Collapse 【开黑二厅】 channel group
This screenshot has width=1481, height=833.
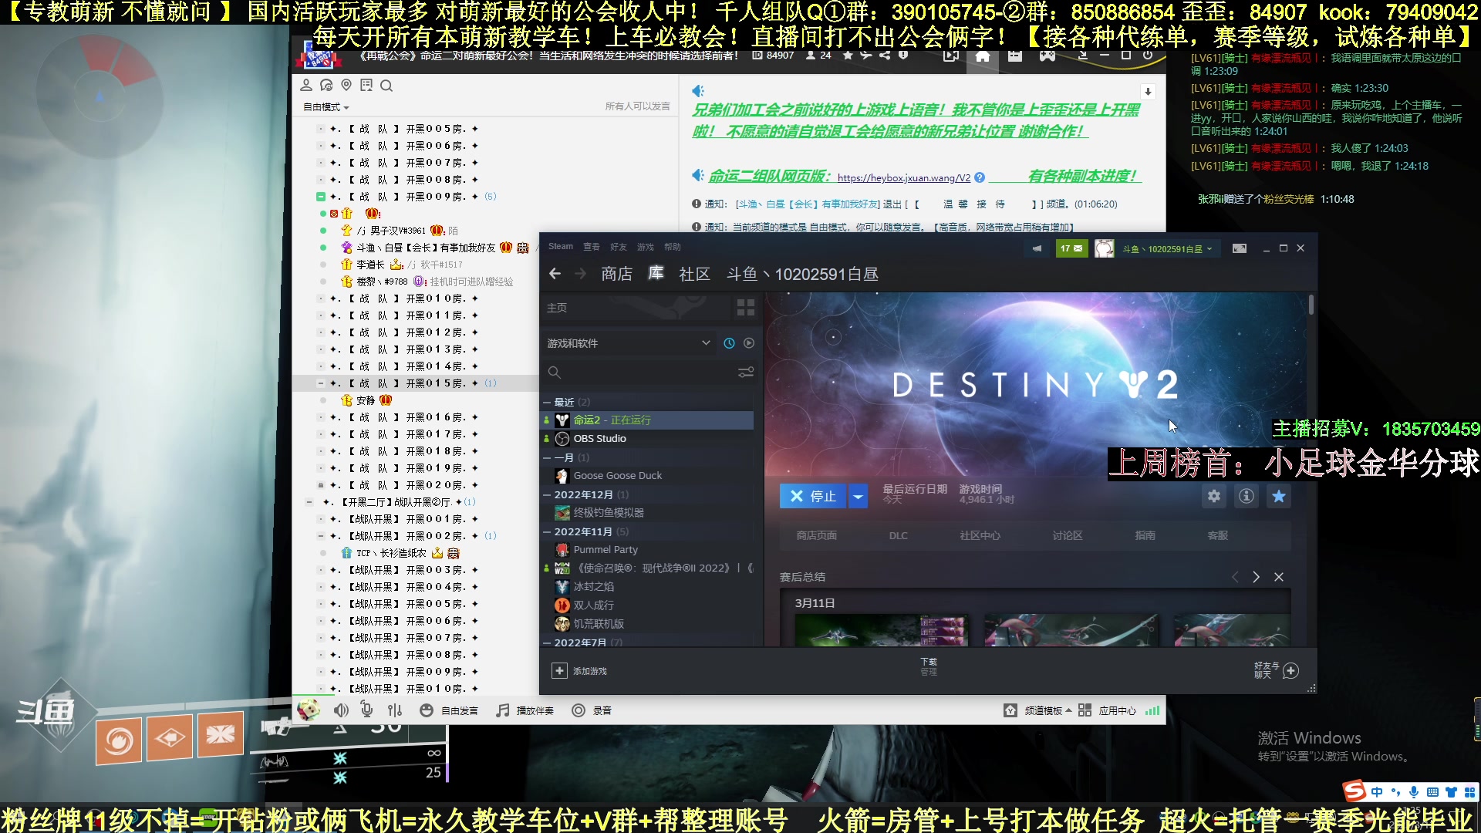coord(309,502)
